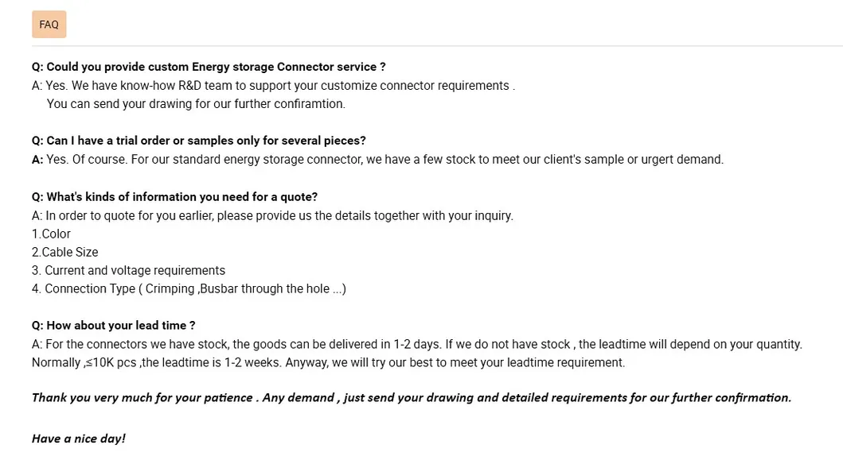Click the "4. Connection Type" list item
Viewport: 843px width, 464px height.
pyautogui.click(x=189, y=288)
